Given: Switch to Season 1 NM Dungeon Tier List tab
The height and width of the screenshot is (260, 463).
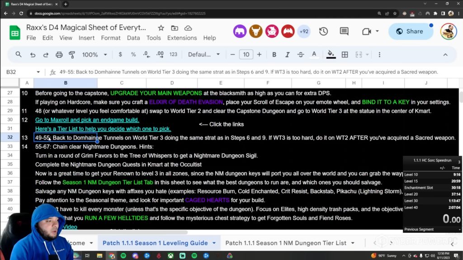Looking at the screenshot, I should coord(286,243).
